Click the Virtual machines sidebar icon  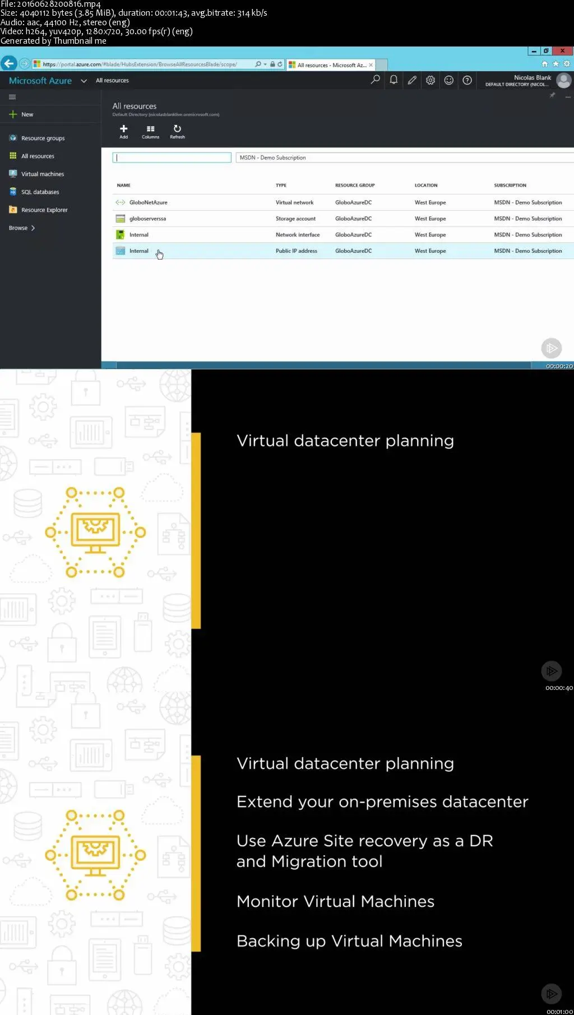point(13,174)
